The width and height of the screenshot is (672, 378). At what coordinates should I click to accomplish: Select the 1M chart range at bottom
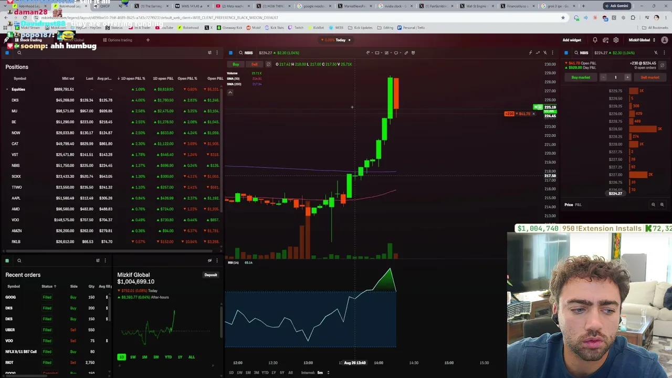tap(248, 373)
